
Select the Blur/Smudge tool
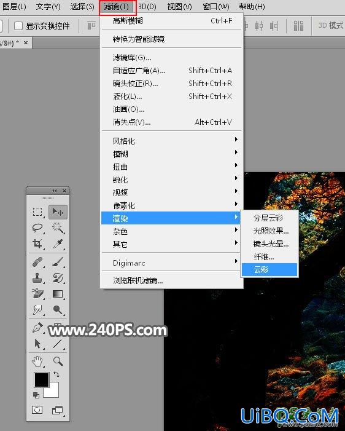click(x=37, y=309)
